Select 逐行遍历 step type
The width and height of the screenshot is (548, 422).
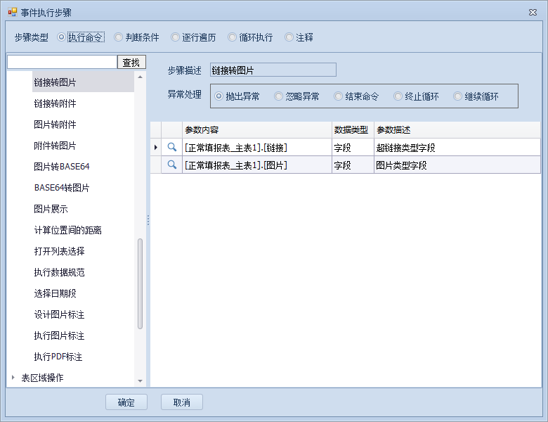(x=176, y=37)
